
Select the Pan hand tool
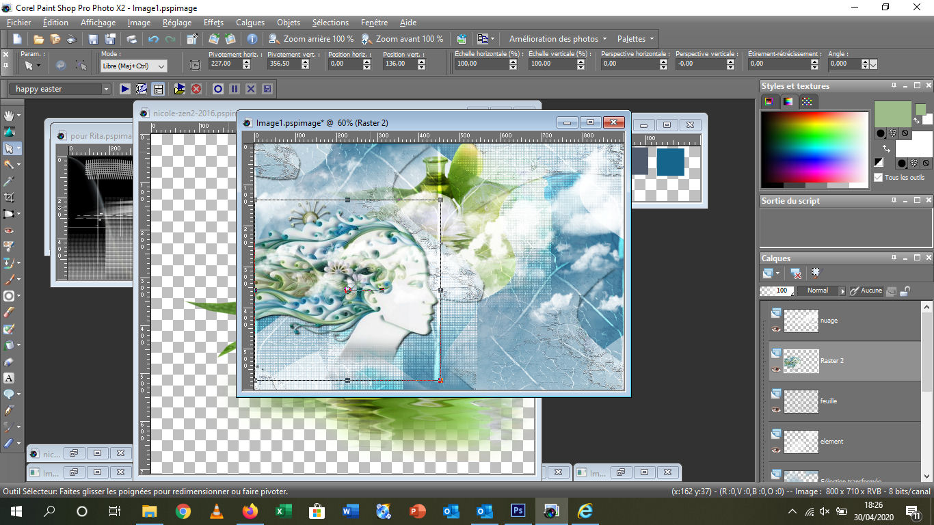click(9, 116)
